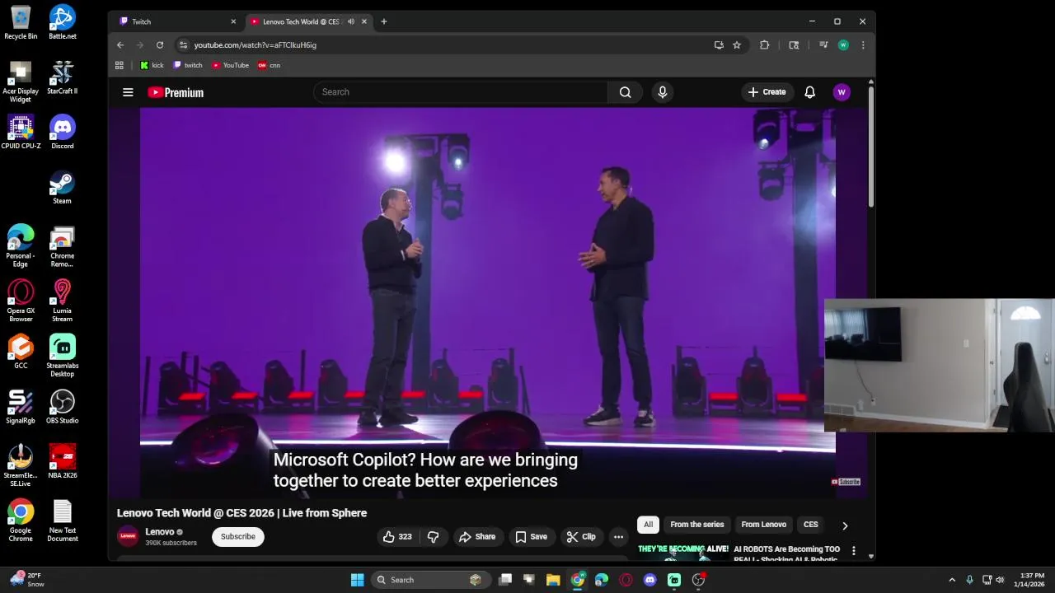Viewport: 1055px width, 593px height.
Task: Open a new Chrome tab
Action: click(383, 21)
